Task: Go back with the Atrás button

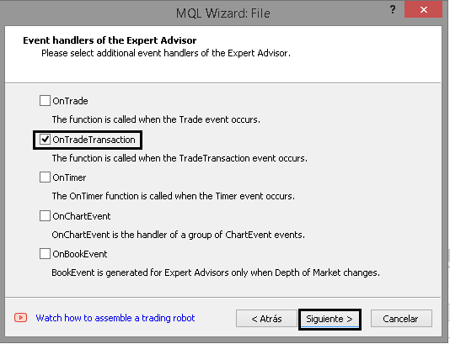Action: tap(266, 319)
